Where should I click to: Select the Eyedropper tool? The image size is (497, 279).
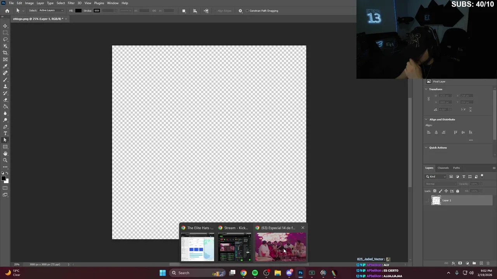pyautogui.click(x=5, y=66)
